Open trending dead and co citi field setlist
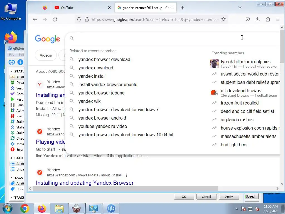The image size is (285, 214). pos(247,111)
